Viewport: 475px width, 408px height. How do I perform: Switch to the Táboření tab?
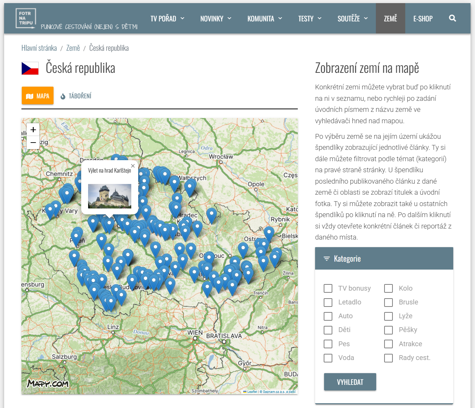pyautogui.click(x=76, y=96)
